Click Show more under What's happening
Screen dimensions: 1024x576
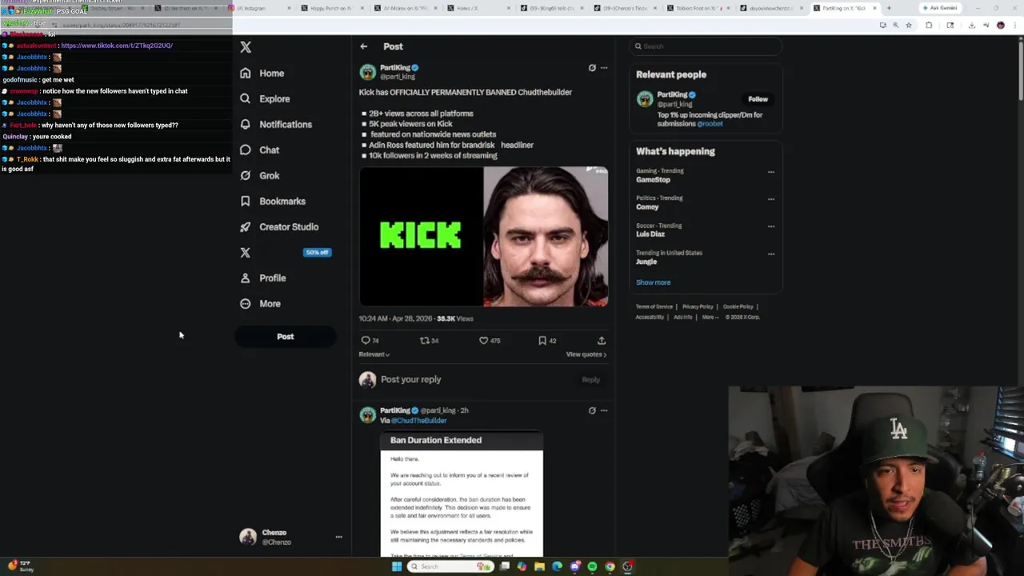point(654,282)
